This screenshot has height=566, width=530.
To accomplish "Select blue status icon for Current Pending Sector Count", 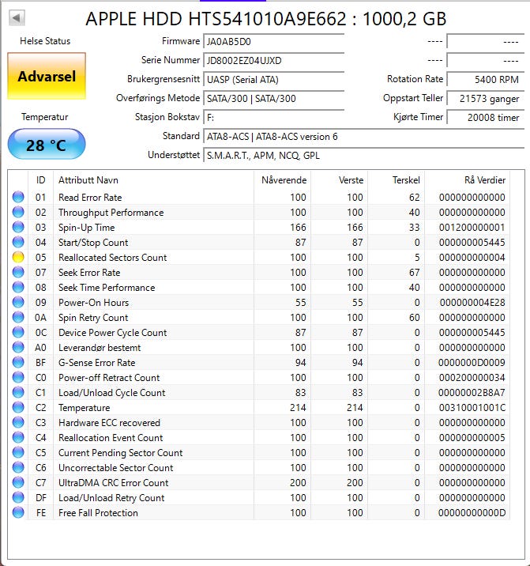I will point(18,452).
